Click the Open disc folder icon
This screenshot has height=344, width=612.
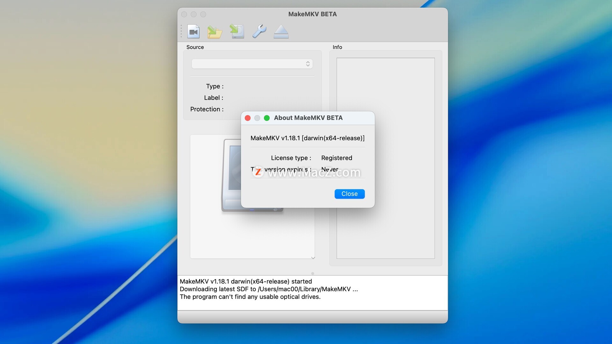click(215, 32)
